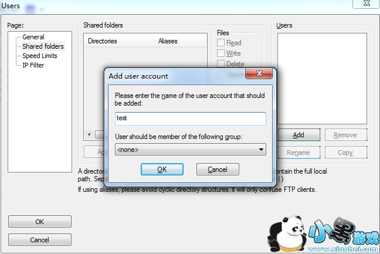Select the Shared folders page
380x254 pixels.
[x=43, y=46]
